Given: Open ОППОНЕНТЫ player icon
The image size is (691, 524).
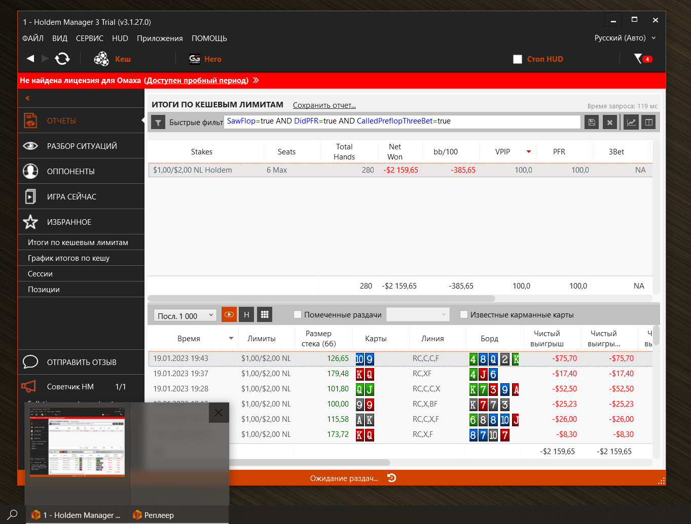Looking at the screenshot, I should pyautogui.click(x=30, y=171).
